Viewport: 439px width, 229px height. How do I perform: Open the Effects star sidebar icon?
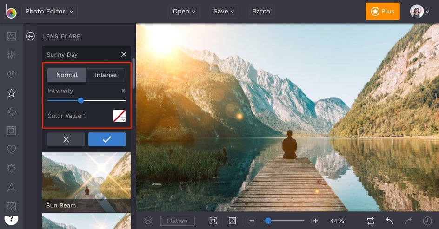(x=12, y=93)
